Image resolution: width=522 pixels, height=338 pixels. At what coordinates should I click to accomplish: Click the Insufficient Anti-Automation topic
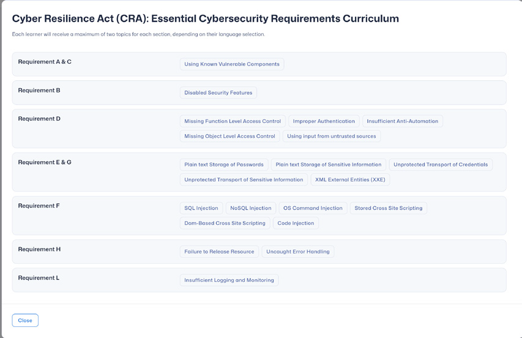403,121
